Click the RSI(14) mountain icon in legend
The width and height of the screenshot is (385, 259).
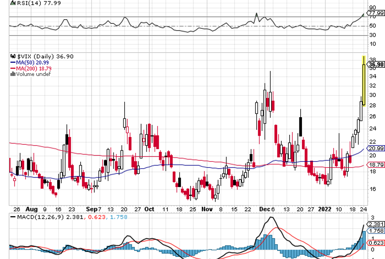12,3
